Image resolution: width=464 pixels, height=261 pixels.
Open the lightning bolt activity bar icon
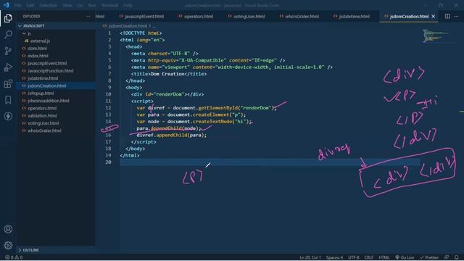tap(8, 116)
